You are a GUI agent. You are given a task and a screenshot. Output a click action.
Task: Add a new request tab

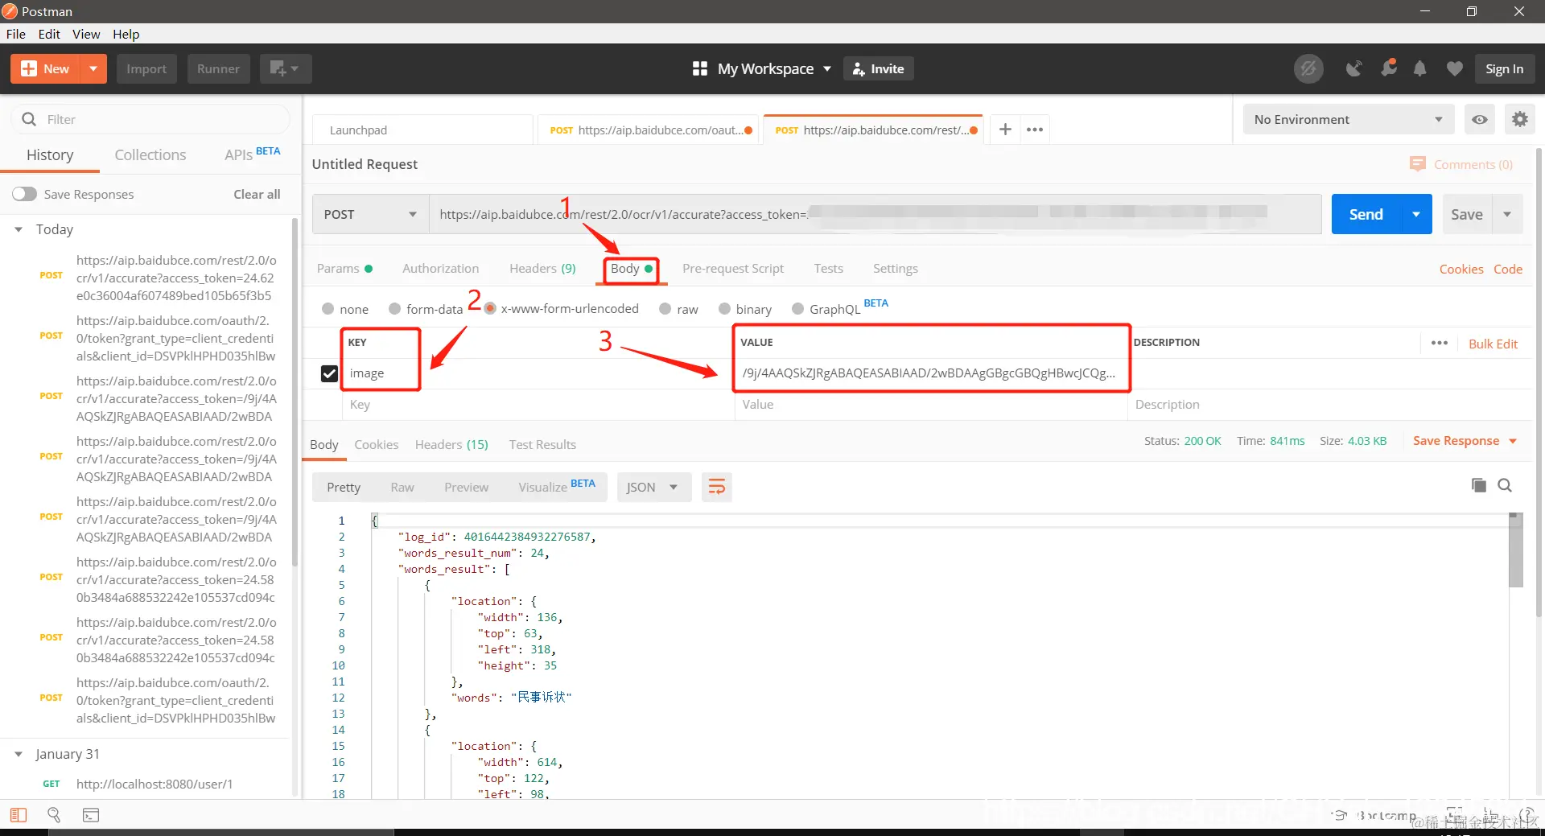[1005, 130]
